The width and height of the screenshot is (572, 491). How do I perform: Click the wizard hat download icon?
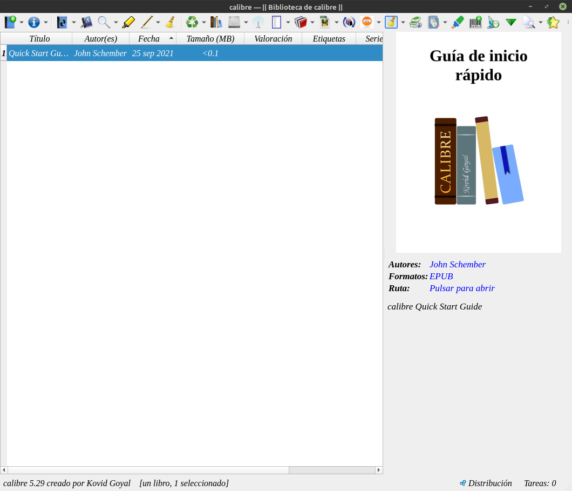pyautogui.click(x=493, y=22)
